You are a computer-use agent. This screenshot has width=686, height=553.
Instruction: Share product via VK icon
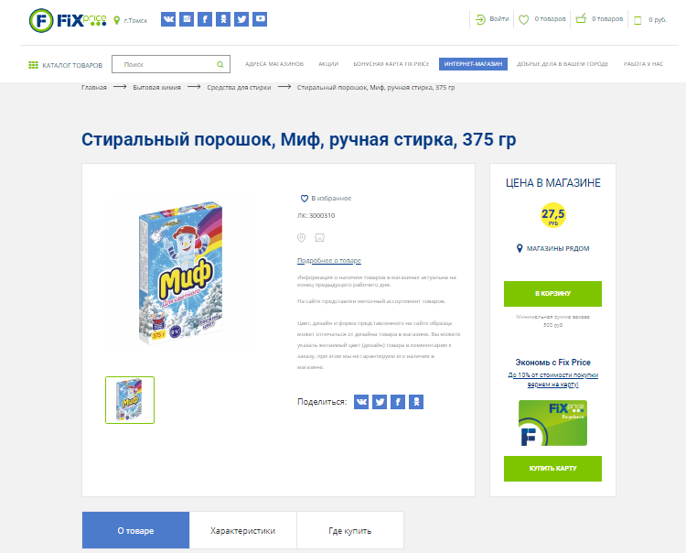(x=361, y=402)
